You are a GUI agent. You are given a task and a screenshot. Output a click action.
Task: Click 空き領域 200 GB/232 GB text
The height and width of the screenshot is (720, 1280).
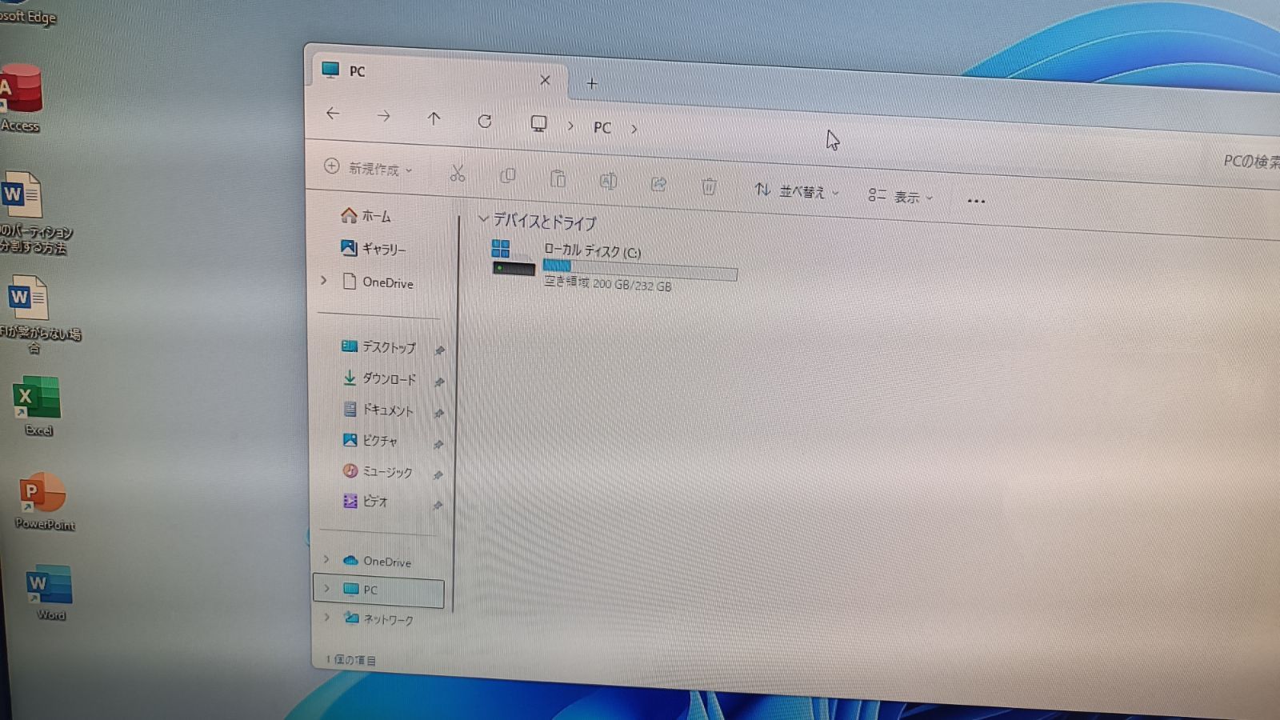[x=607, y=284]
